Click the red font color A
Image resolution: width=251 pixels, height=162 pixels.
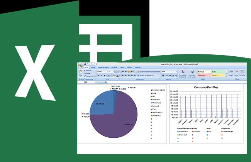[117, 76]
